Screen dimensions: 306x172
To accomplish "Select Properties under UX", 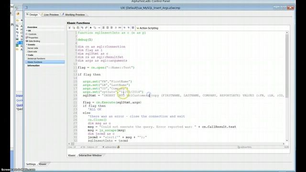I will tap(33, 38).
